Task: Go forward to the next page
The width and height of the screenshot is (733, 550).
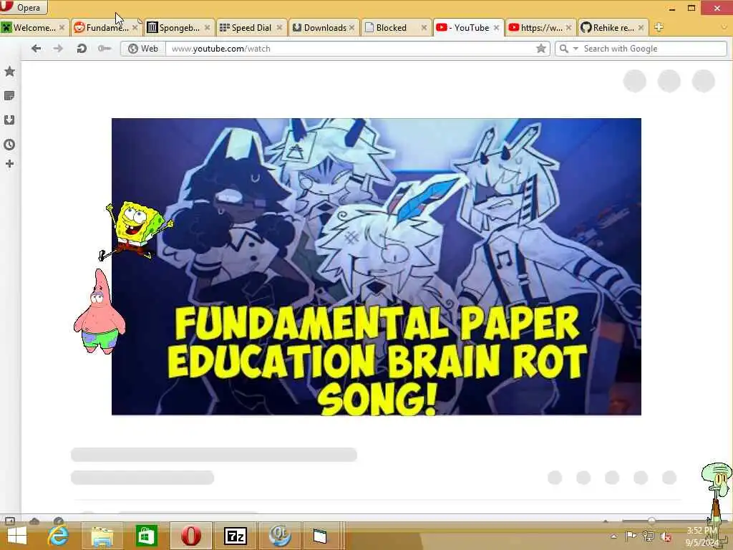Action: (x=58, y=49)
